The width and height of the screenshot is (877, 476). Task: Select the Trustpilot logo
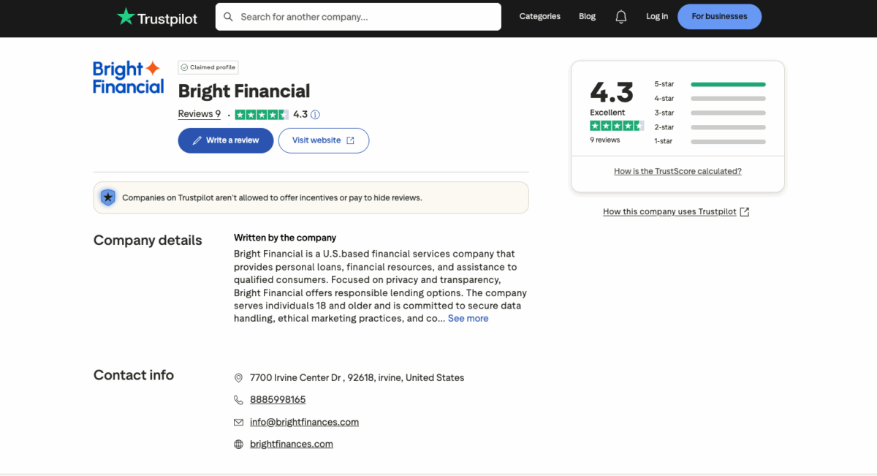[156, 17]
